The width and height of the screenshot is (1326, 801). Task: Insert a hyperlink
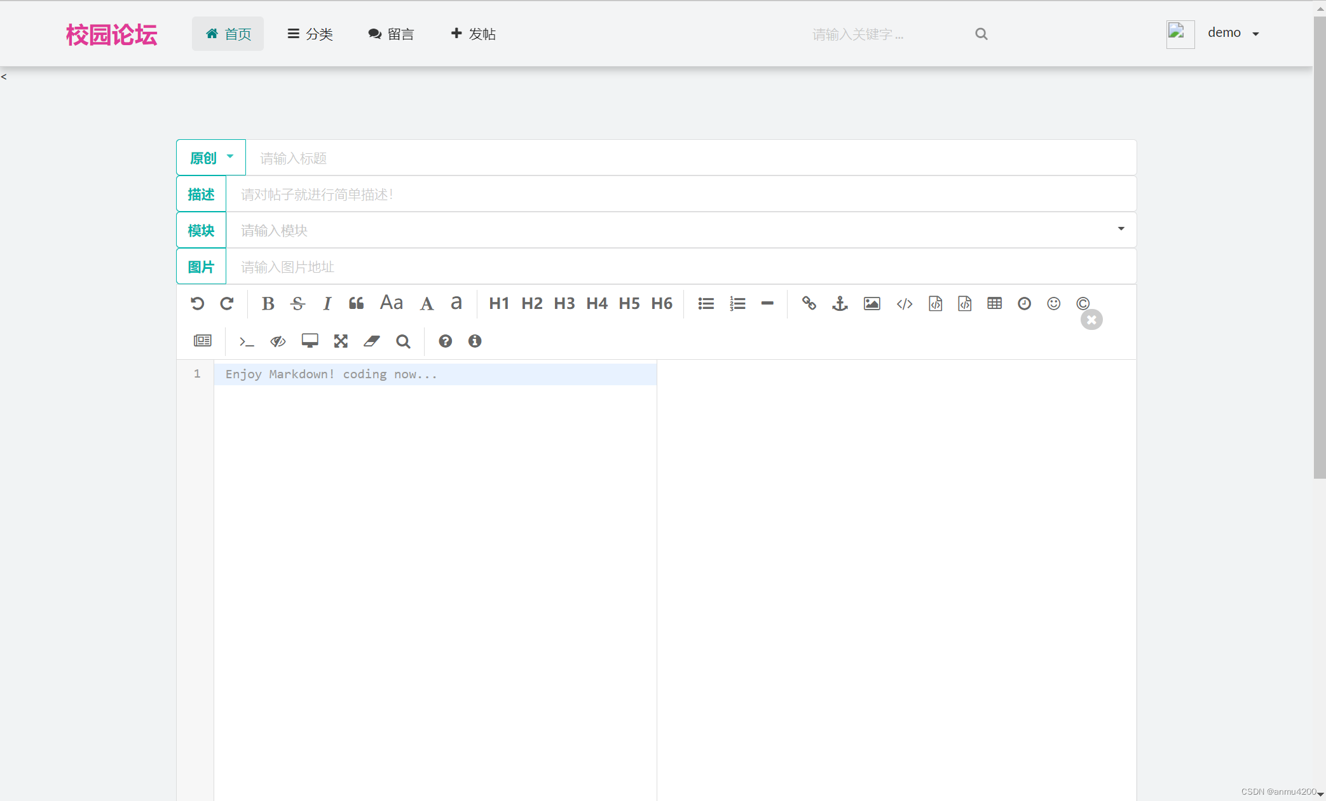coord(809,303)
